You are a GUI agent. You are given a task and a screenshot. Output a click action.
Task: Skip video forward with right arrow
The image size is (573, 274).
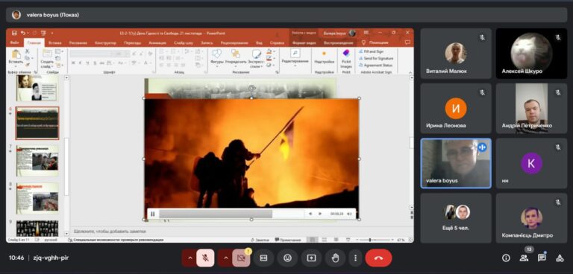[x=320, y=214]
